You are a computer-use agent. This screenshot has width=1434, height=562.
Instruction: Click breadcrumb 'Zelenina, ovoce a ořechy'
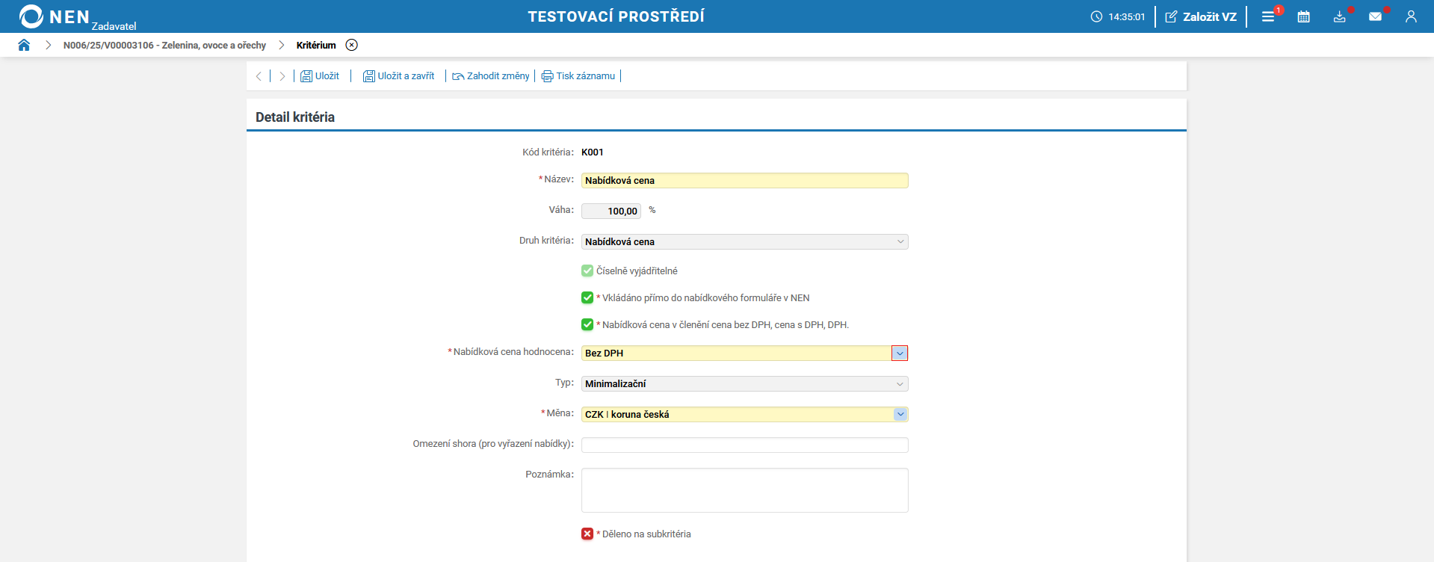[164, 45]
